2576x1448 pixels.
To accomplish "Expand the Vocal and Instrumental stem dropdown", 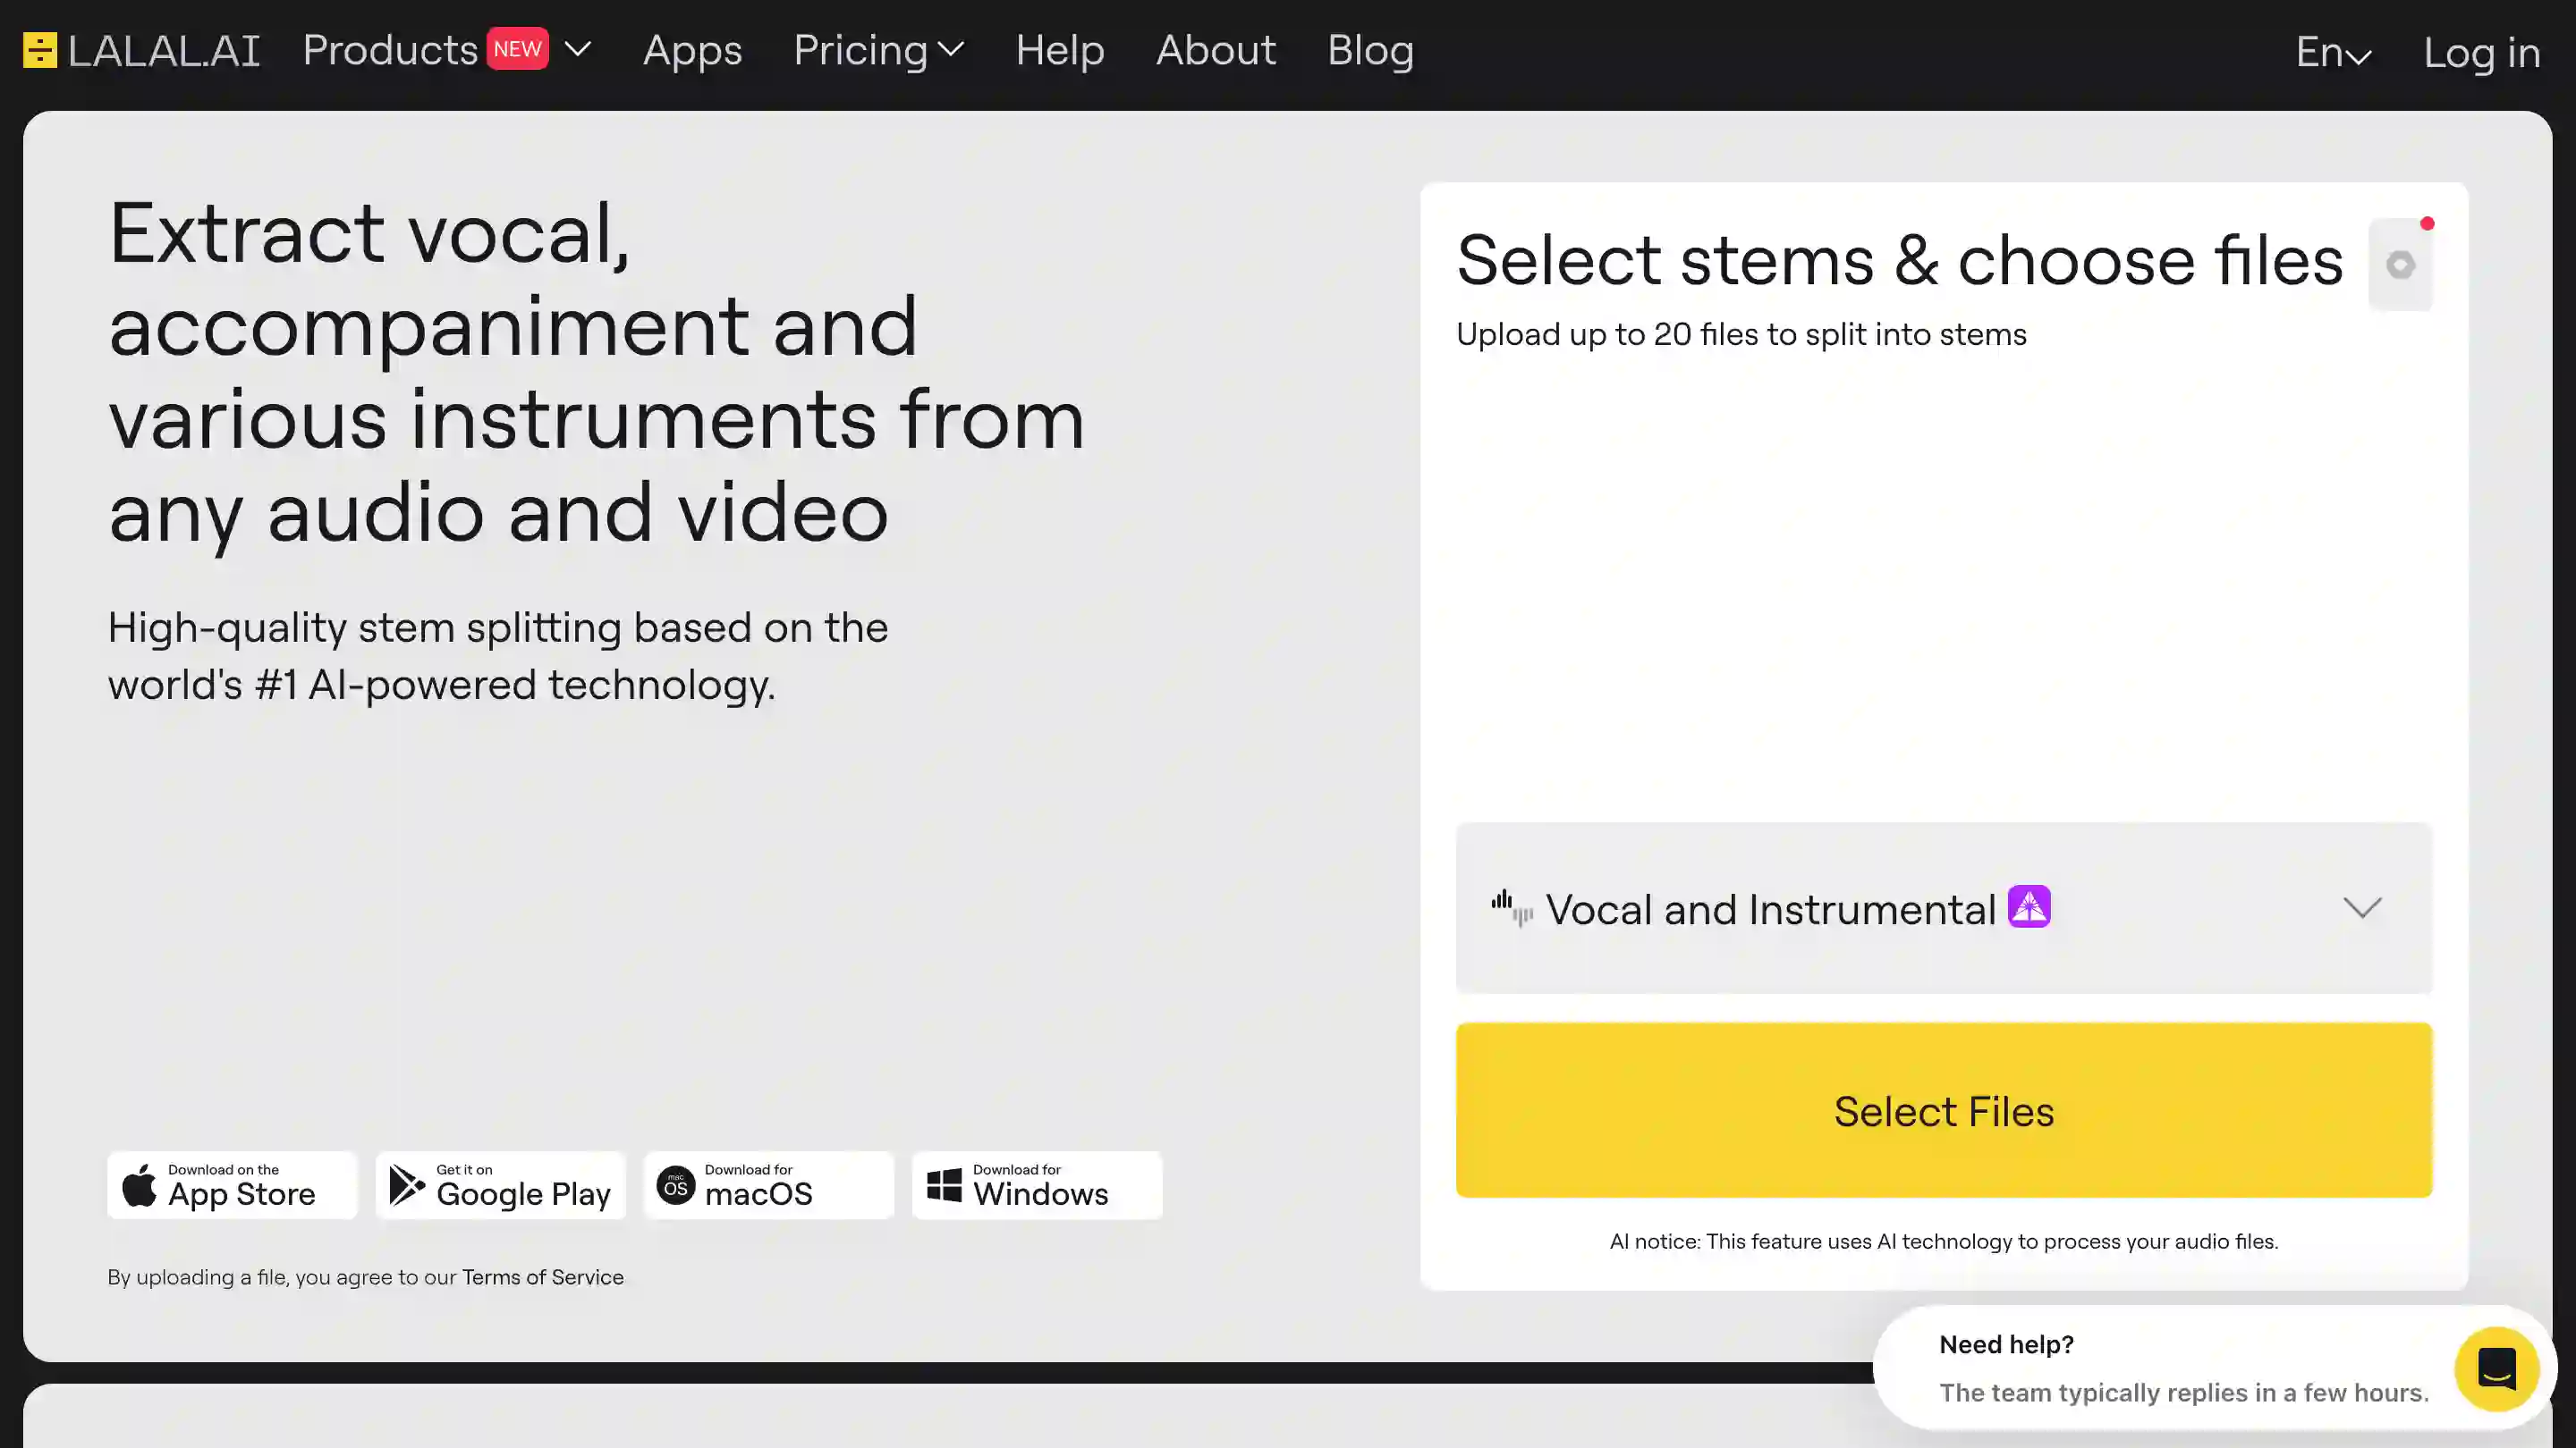I will (2362, 907).
